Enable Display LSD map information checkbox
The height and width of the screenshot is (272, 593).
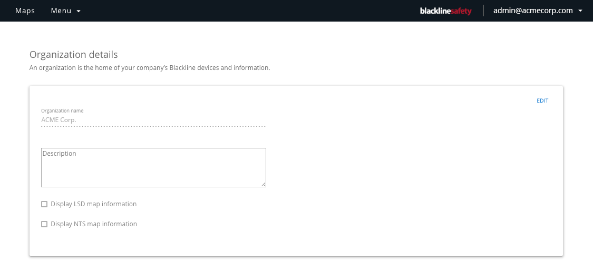[44, 204]
